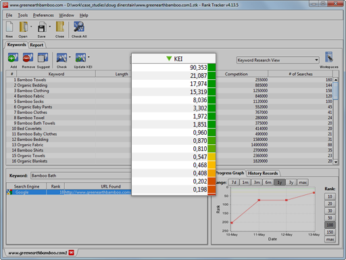The height and width of the screenshot is (260, 346).
Task: Click the Update KEI icon
Action: 80,58
